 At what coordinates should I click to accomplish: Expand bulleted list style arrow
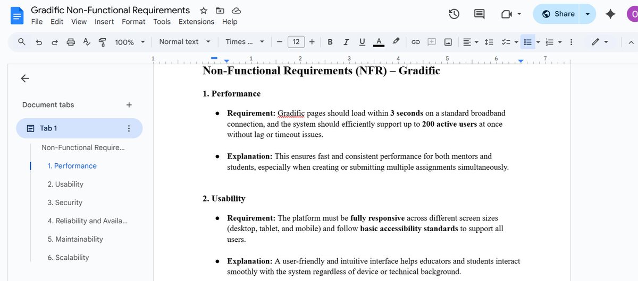[538, 42]
